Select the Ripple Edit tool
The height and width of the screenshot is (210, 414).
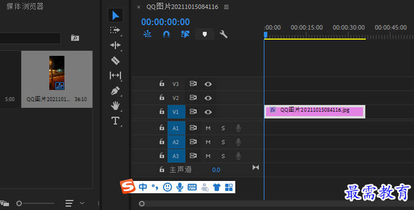(115, 45)
